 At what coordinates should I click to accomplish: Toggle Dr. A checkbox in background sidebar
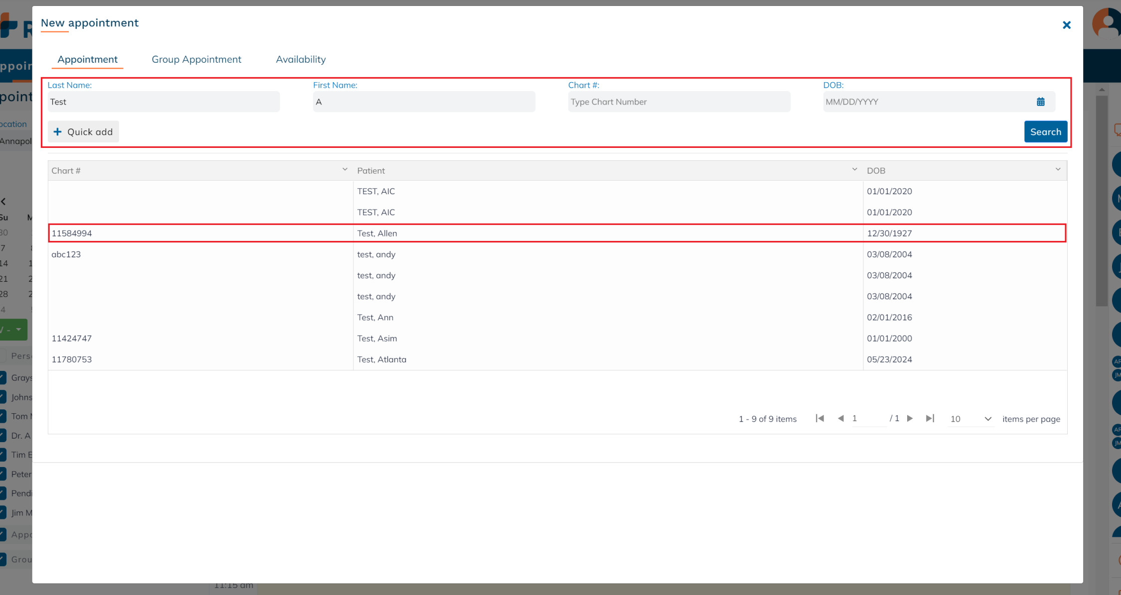[2, 435]
